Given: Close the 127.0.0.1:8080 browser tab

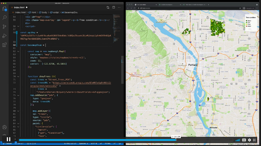Looking at the screenshot, I should [x=156, y=5].
